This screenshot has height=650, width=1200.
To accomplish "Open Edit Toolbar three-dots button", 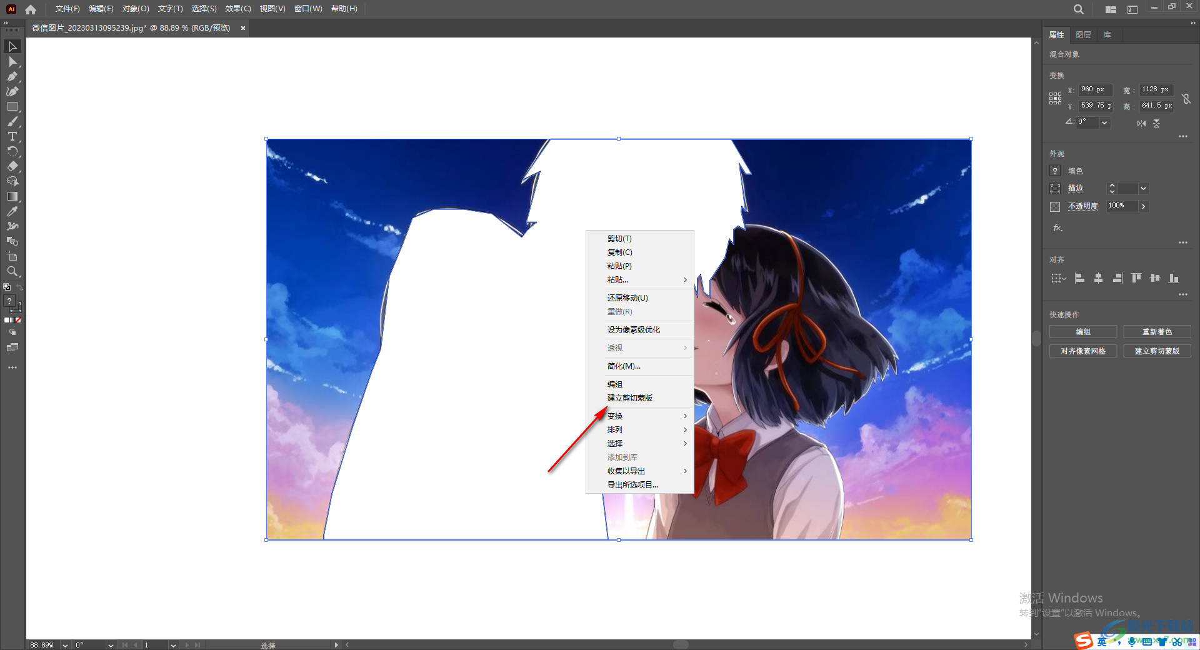I will [x=12, y=367].
